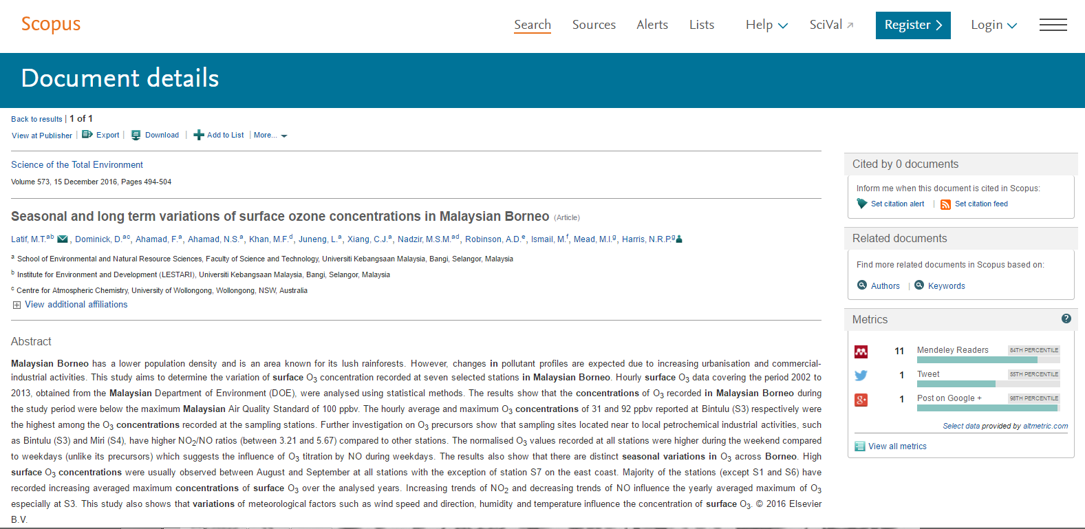1085x529 pixels.
Task: Click the Cited by 0 documents heading
Action: (905, 164)
